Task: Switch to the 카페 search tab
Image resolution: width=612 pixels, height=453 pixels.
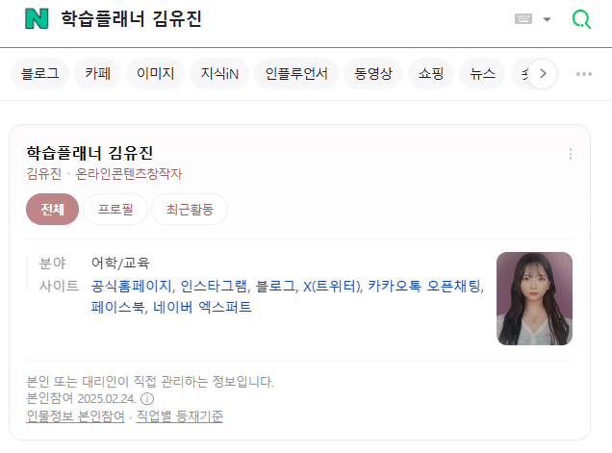Action: [x=97, y=74]
